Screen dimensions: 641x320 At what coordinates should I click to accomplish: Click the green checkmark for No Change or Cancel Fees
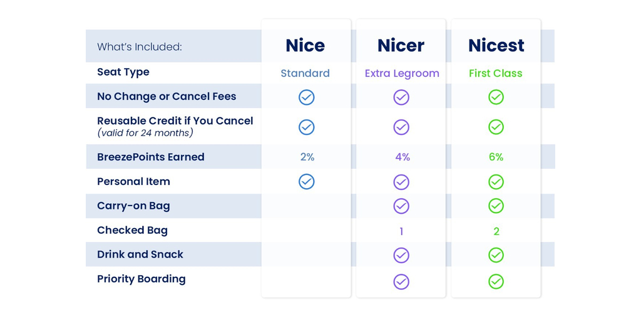[x=496, y=97]
